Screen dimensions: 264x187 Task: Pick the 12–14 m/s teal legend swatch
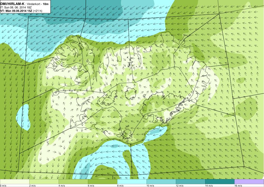[191, 182]
